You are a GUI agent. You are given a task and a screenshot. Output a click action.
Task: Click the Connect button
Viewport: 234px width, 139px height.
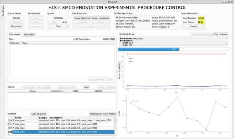[16, 22]
